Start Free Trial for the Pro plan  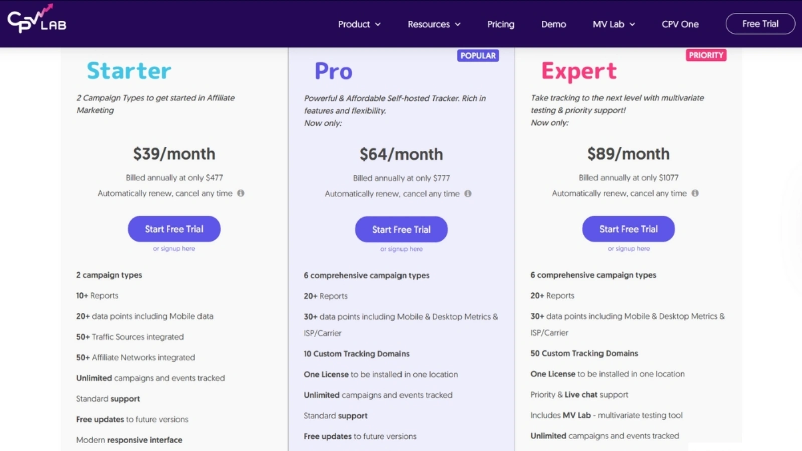click(401, 229)
